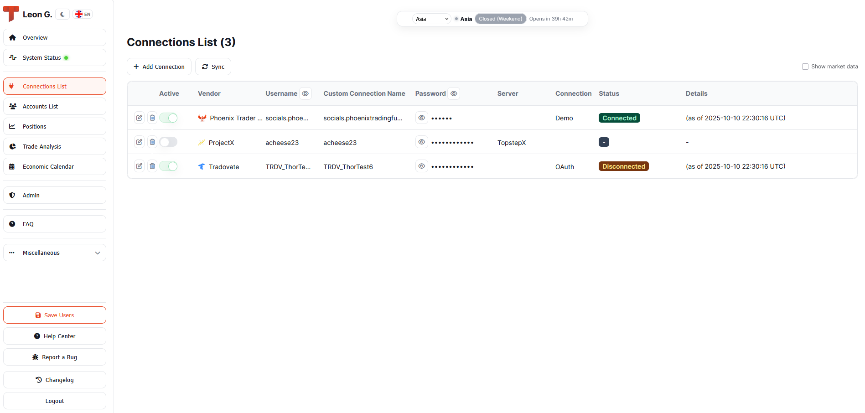Click the Report a Bug icon
The image size is (865, 413).
pos(36,357)
